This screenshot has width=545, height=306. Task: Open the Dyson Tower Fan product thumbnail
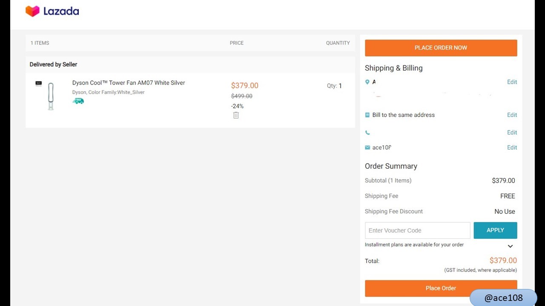[x=51, y=96]
